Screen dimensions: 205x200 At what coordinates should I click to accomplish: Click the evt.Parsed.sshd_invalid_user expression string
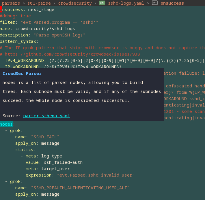coord(96,175)
